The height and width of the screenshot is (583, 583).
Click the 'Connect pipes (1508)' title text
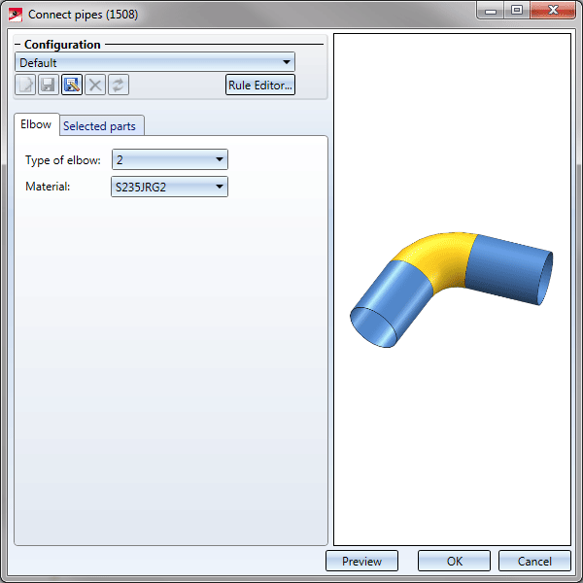pyautogui.click(x=83, y=15)
